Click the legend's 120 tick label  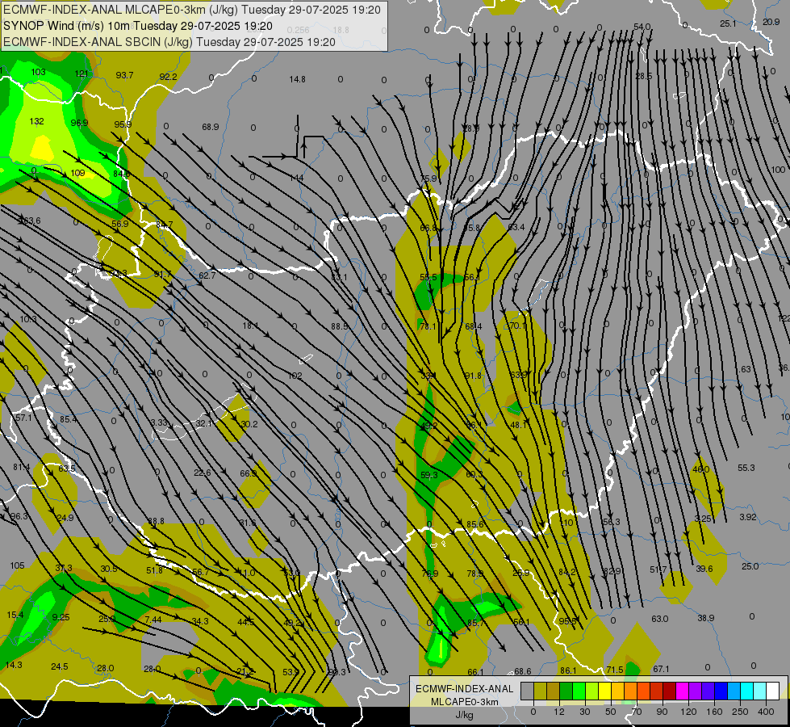(x=688, y=712)
